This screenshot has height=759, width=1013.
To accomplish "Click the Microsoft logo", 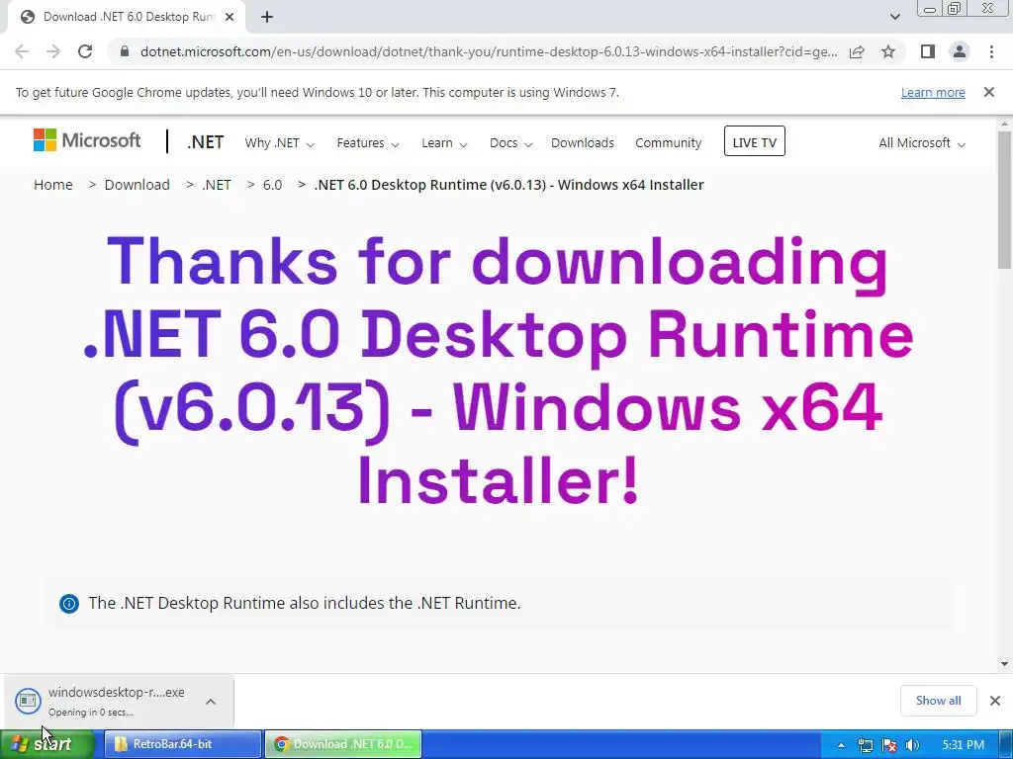I will [87, 140].
